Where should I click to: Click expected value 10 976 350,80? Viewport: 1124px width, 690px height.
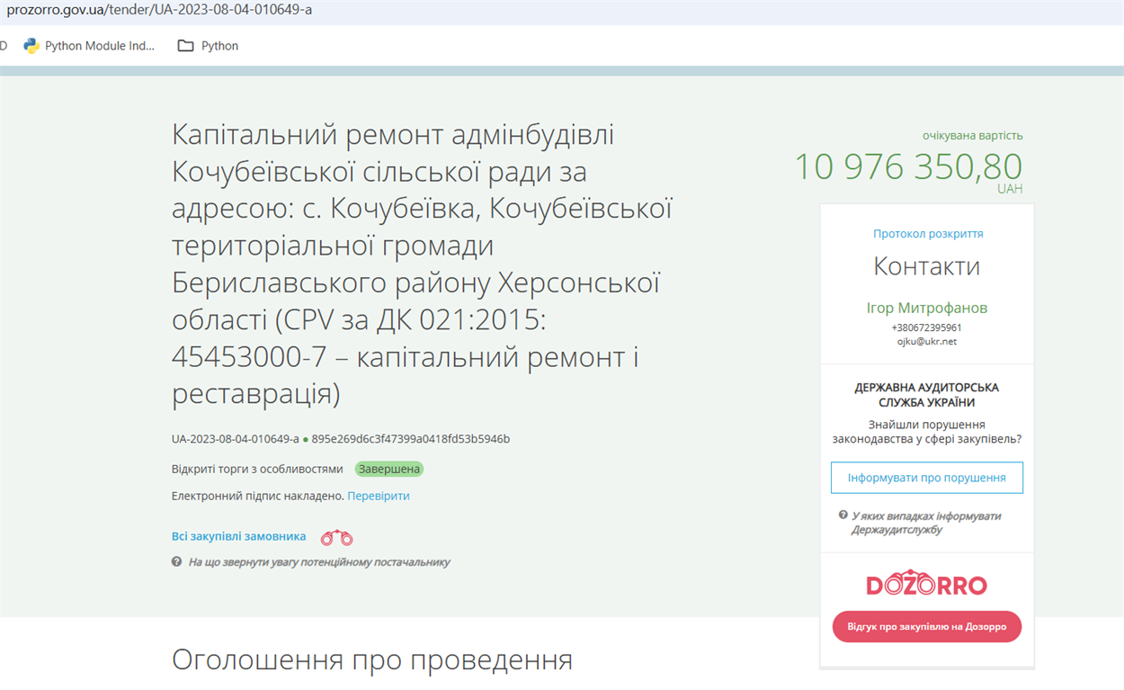(x=908, y=167)
